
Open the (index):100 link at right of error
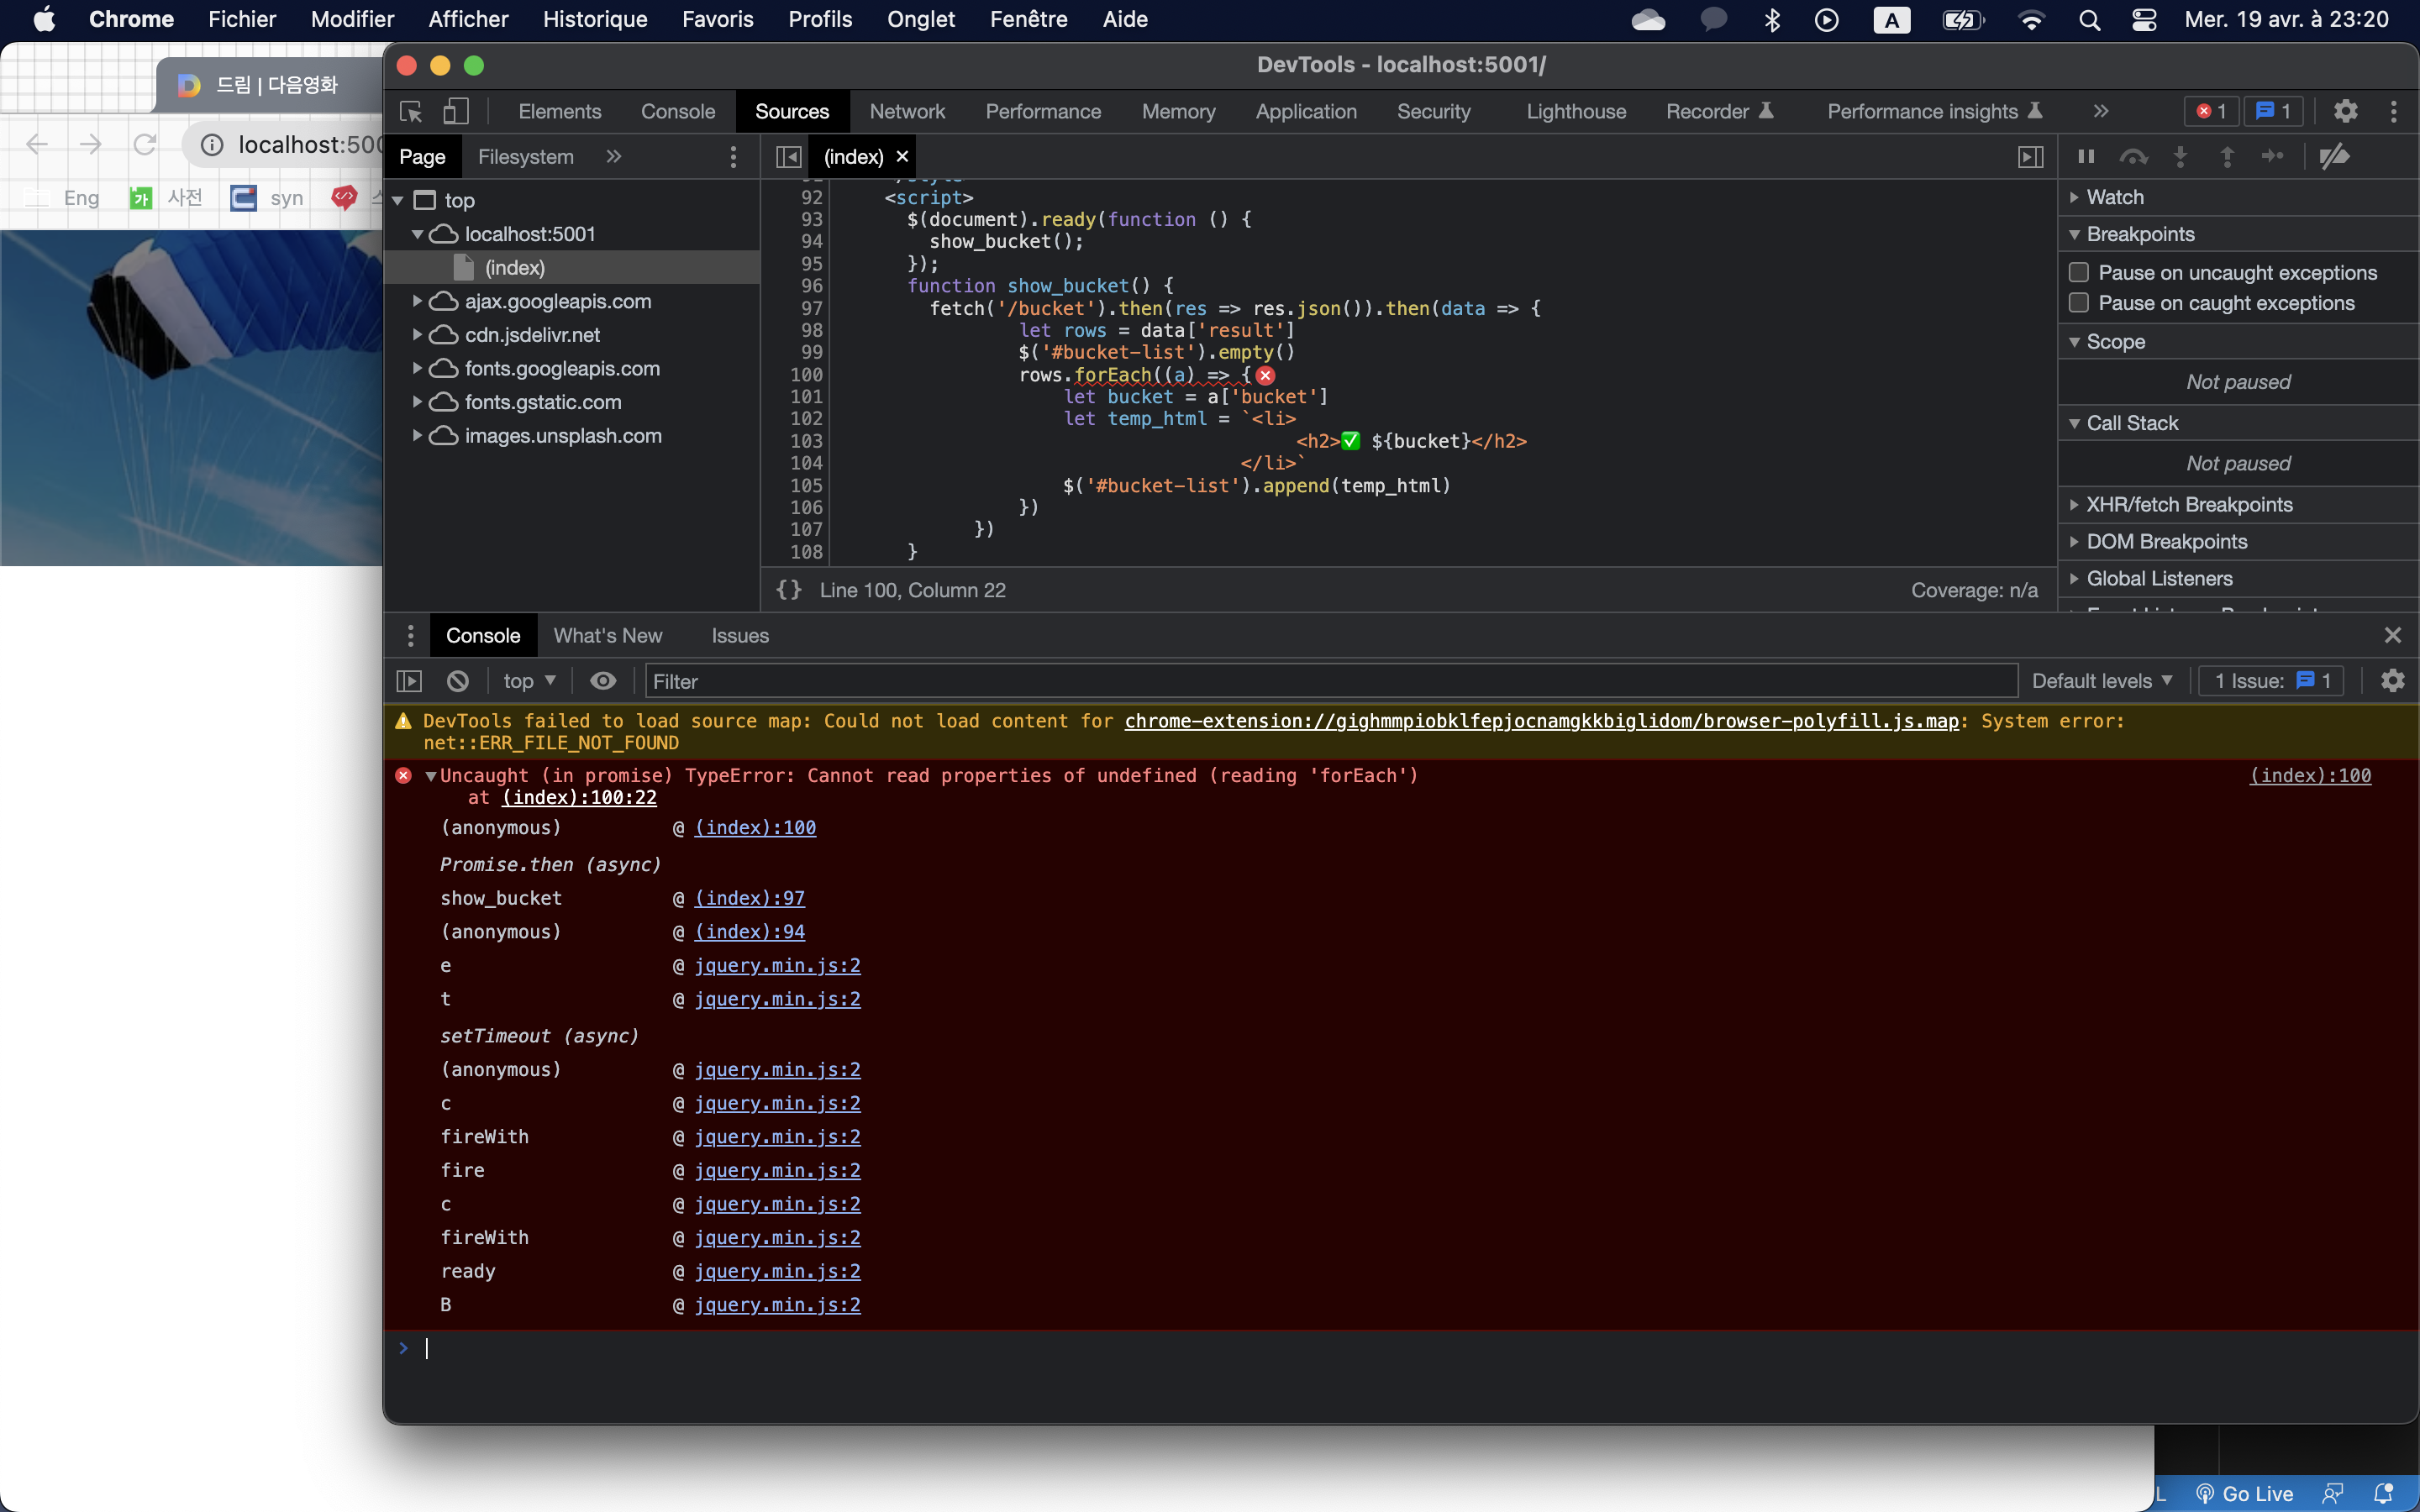click(x=2310, y=776)
